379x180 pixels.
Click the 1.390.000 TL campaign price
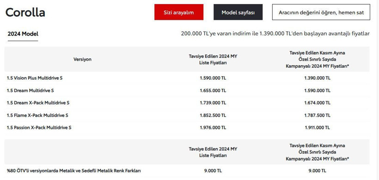pos(318,78)
